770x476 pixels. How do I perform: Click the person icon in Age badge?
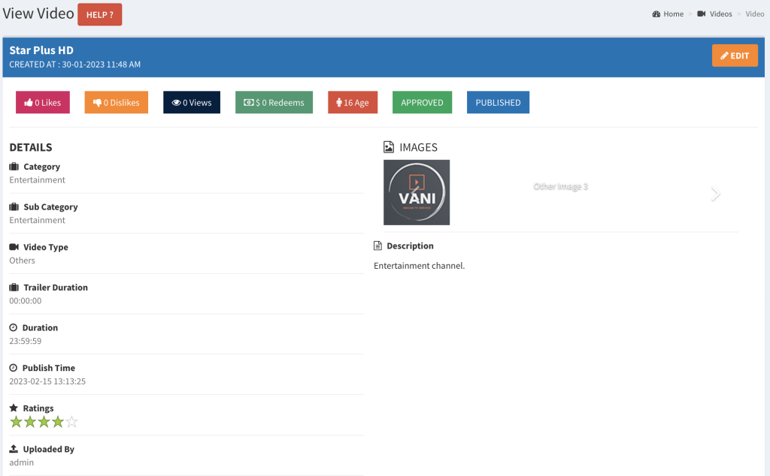tap(339, 102)
